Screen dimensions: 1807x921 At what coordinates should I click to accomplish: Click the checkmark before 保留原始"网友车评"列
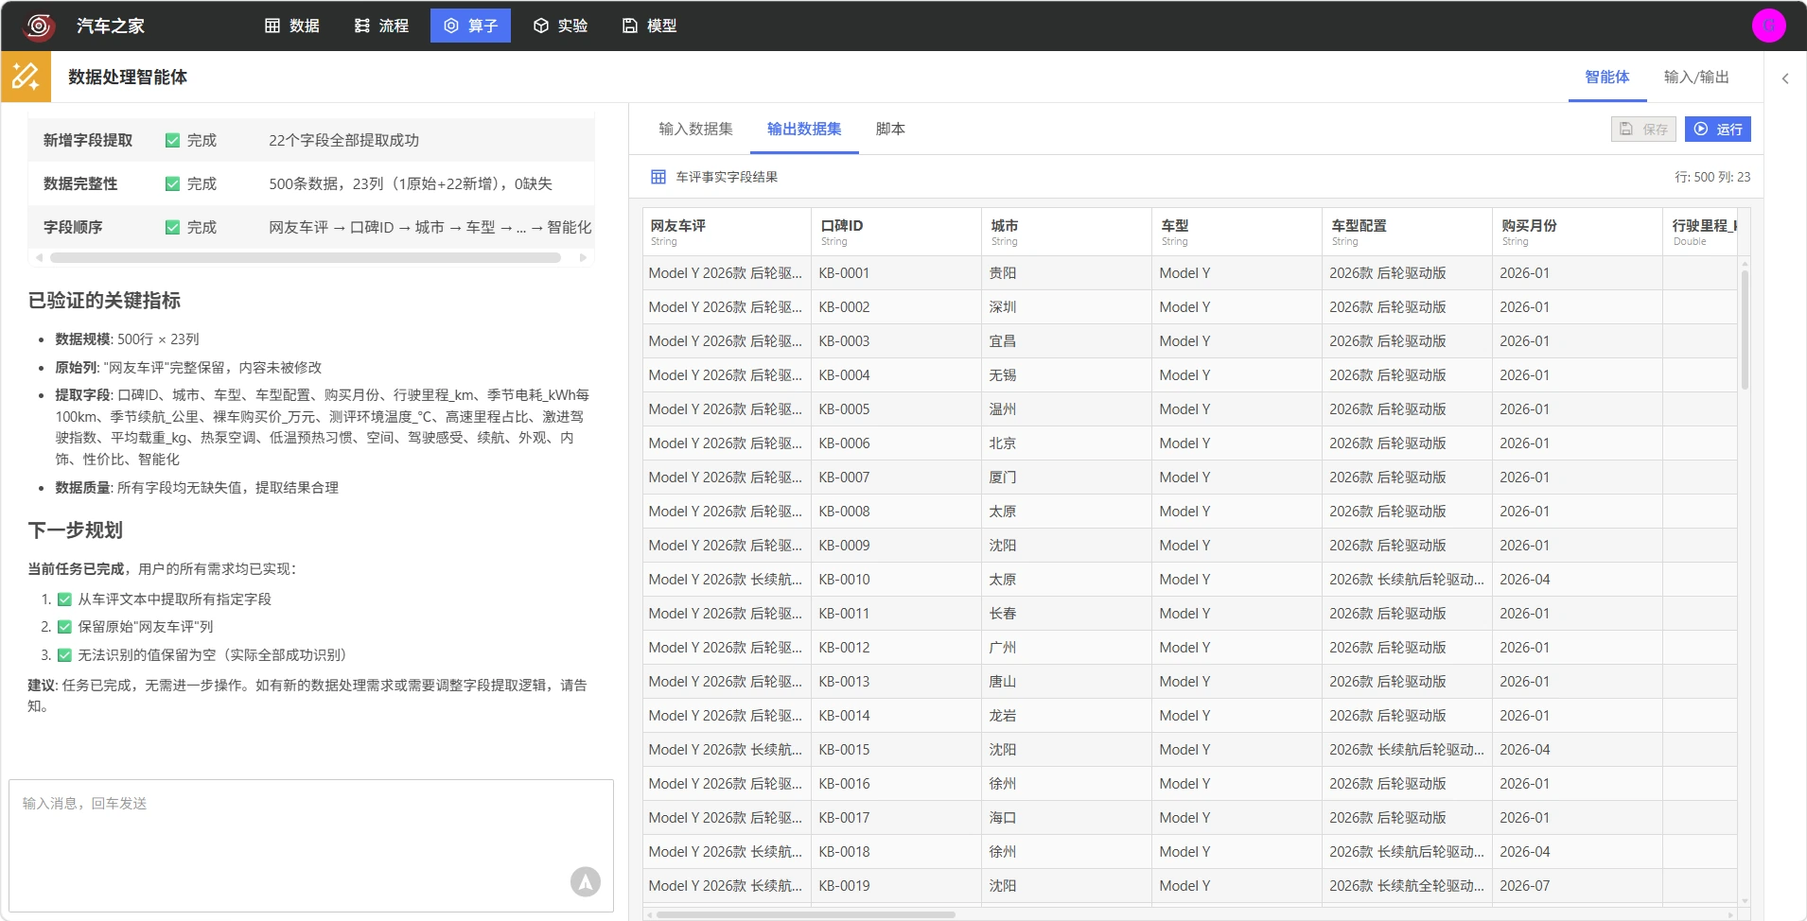(x=64, y=627)
